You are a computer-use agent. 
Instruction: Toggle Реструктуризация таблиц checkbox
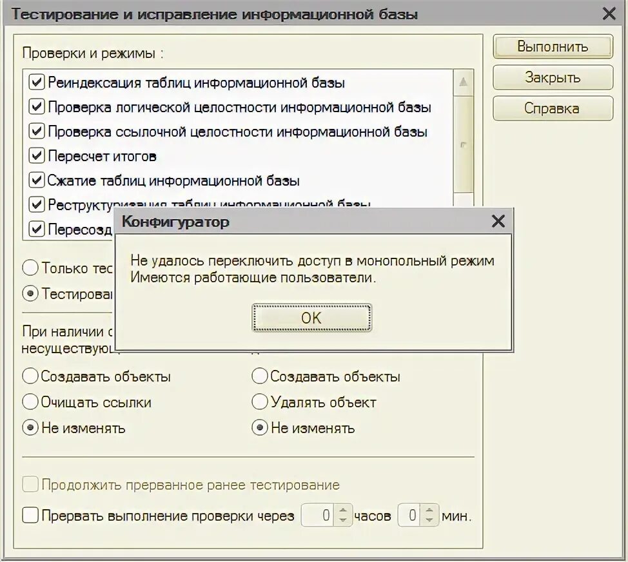pos(37,204)
